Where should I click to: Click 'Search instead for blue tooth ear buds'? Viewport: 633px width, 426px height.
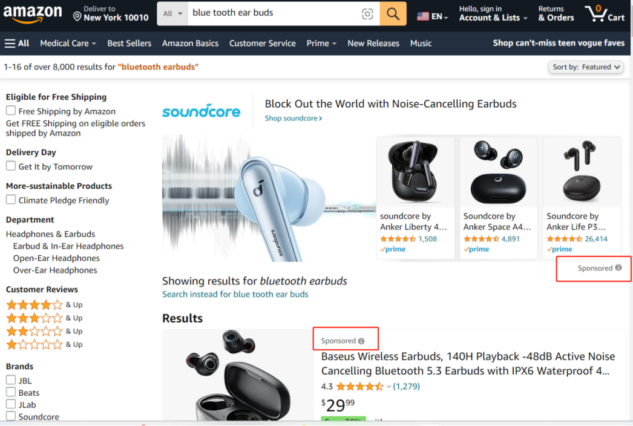click(235, 294)
